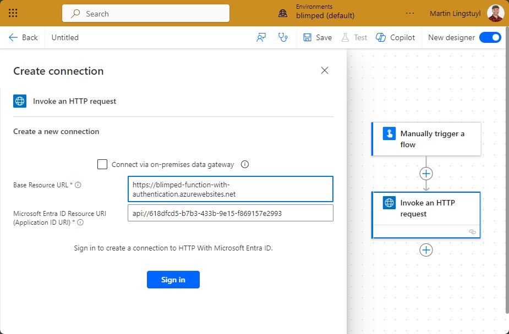Add step between trigger and HTTP action
Screen dimensions: 509x334
[x=426, y=174]
